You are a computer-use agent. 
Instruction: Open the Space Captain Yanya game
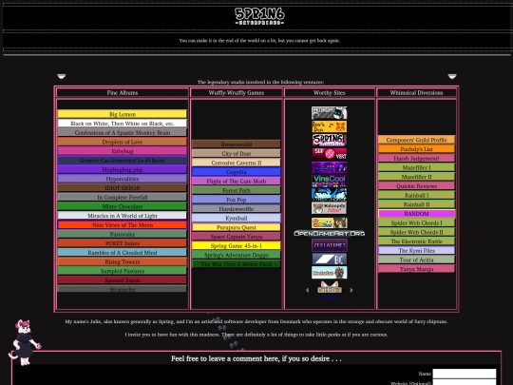click(237, 237)
